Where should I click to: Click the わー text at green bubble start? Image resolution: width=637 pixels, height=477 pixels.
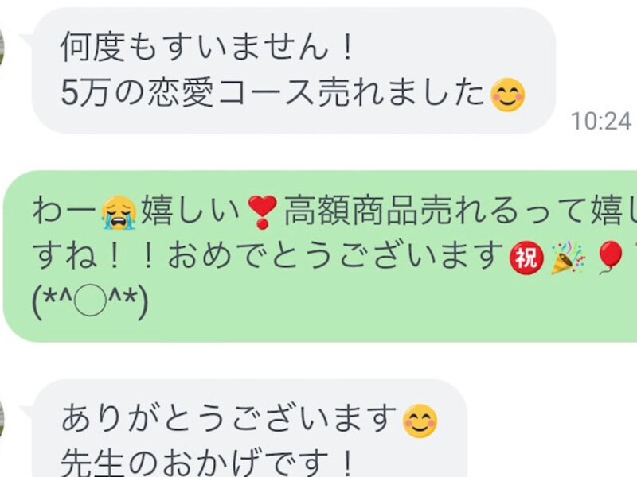coord(66,212)
